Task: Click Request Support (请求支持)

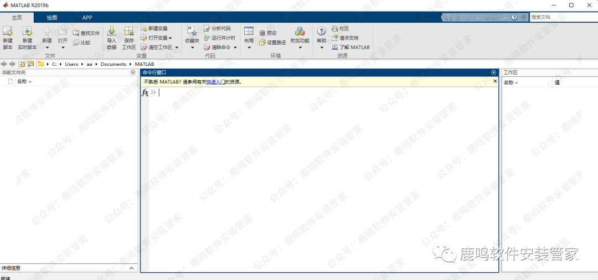Action: coord(345,38)
